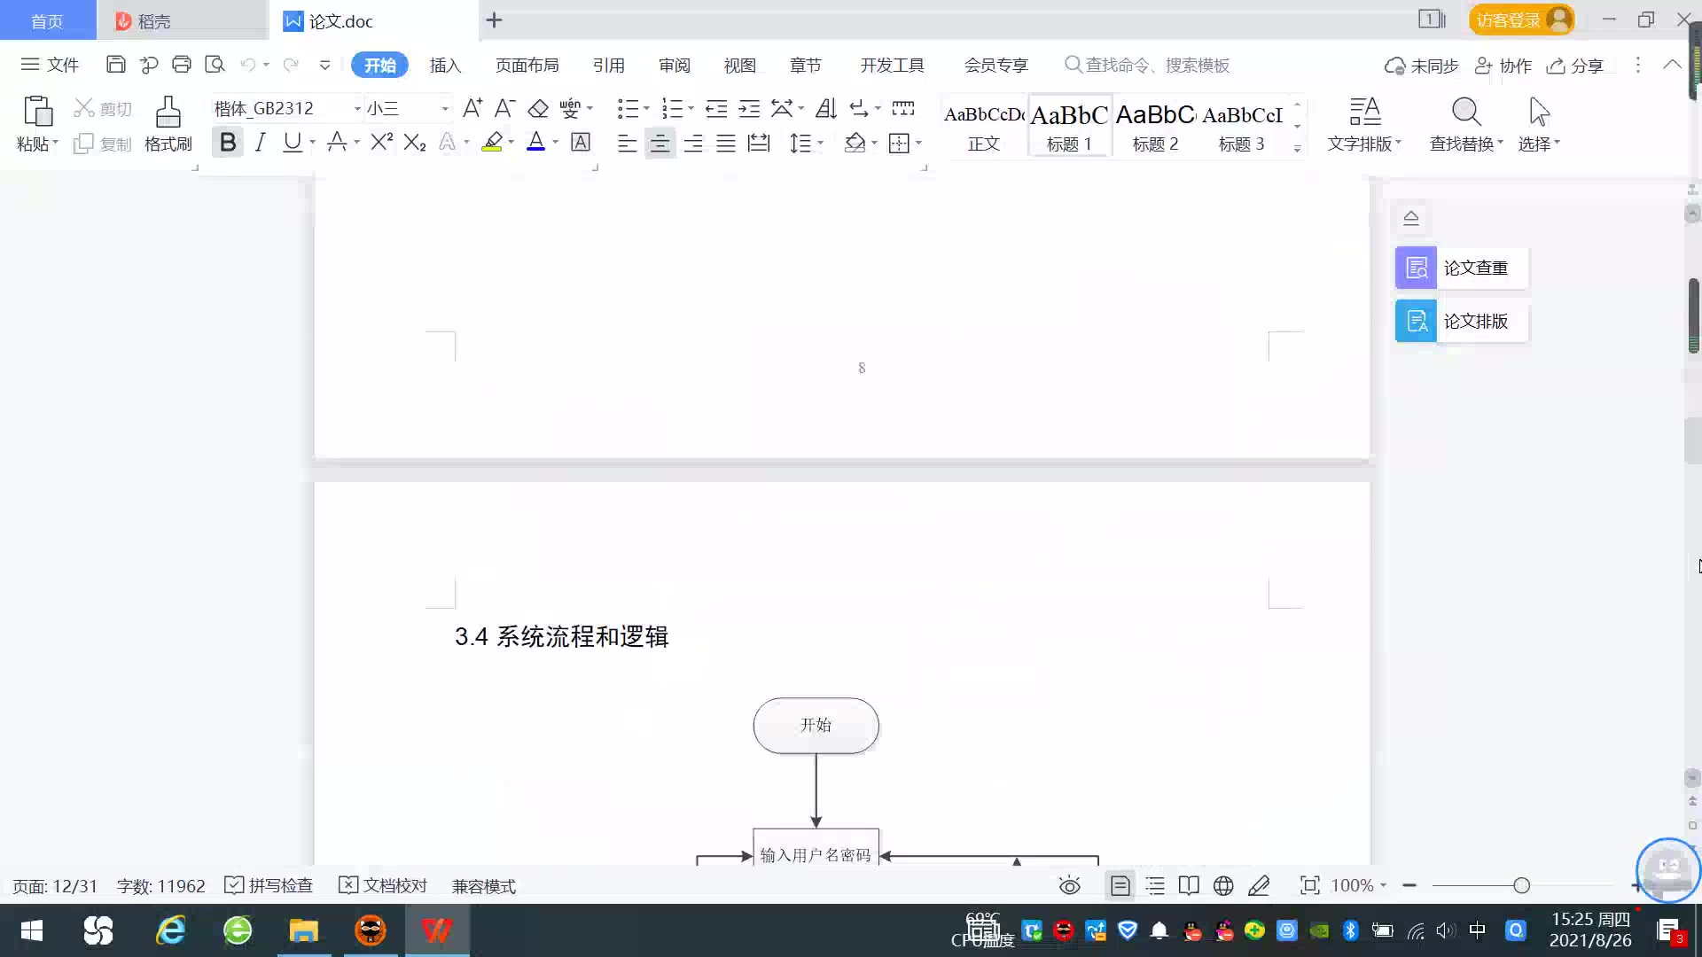Click the zoom slider handle
The width and height of the screenshot is (1702, 957).
coord(1521,885)
